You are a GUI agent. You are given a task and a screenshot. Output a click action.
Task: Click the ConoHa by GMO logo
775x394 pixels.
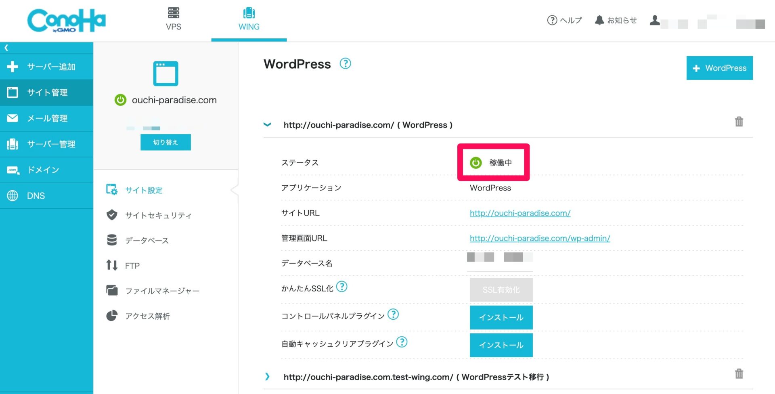tap(66, 20)
